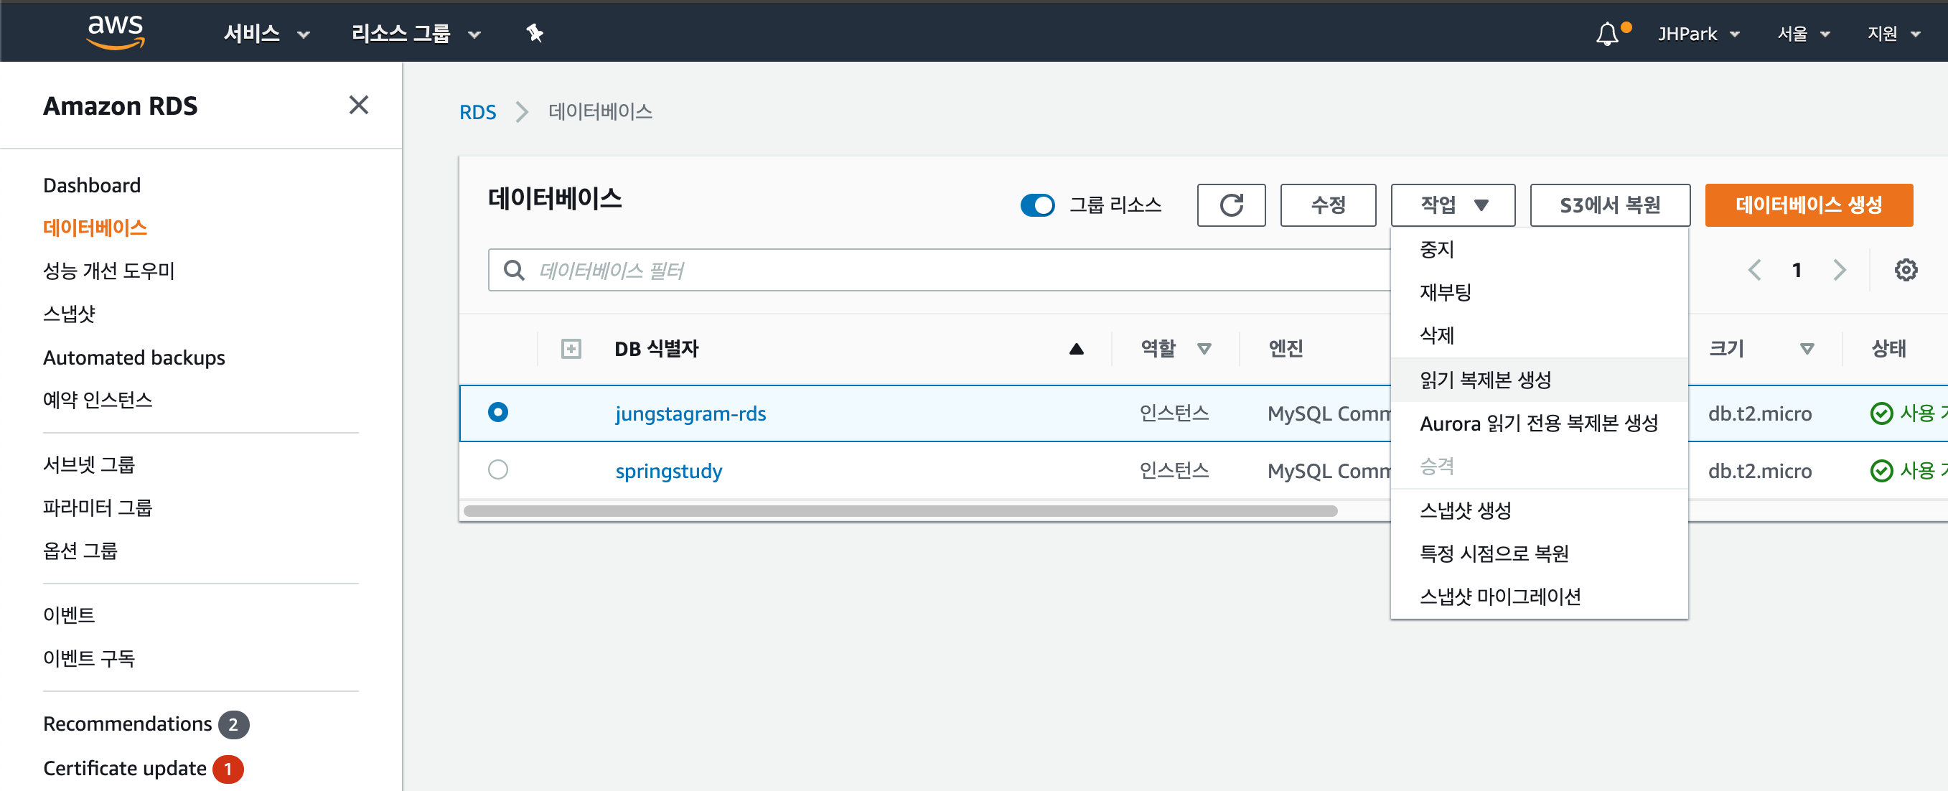Image resolution: width=1948 pixels, height=791 pixels.
Task: Click the expand-all plus icon in table header
Action: tap(571, 349)
